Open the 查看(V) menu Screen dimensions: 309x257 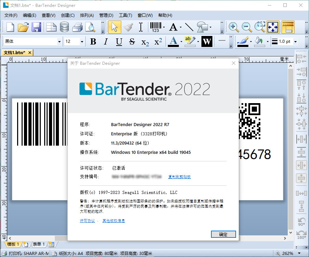(x=49, y=15)
